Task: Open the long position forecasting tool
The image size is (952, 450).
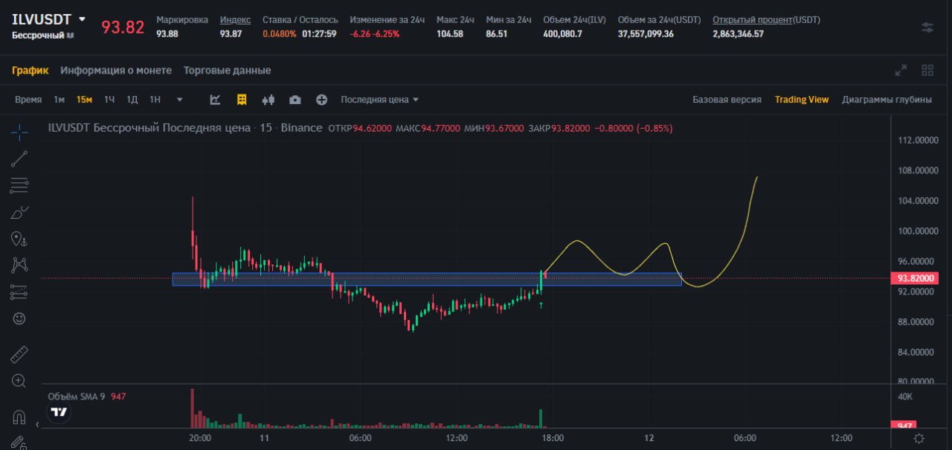Action: tap(19, 292)
